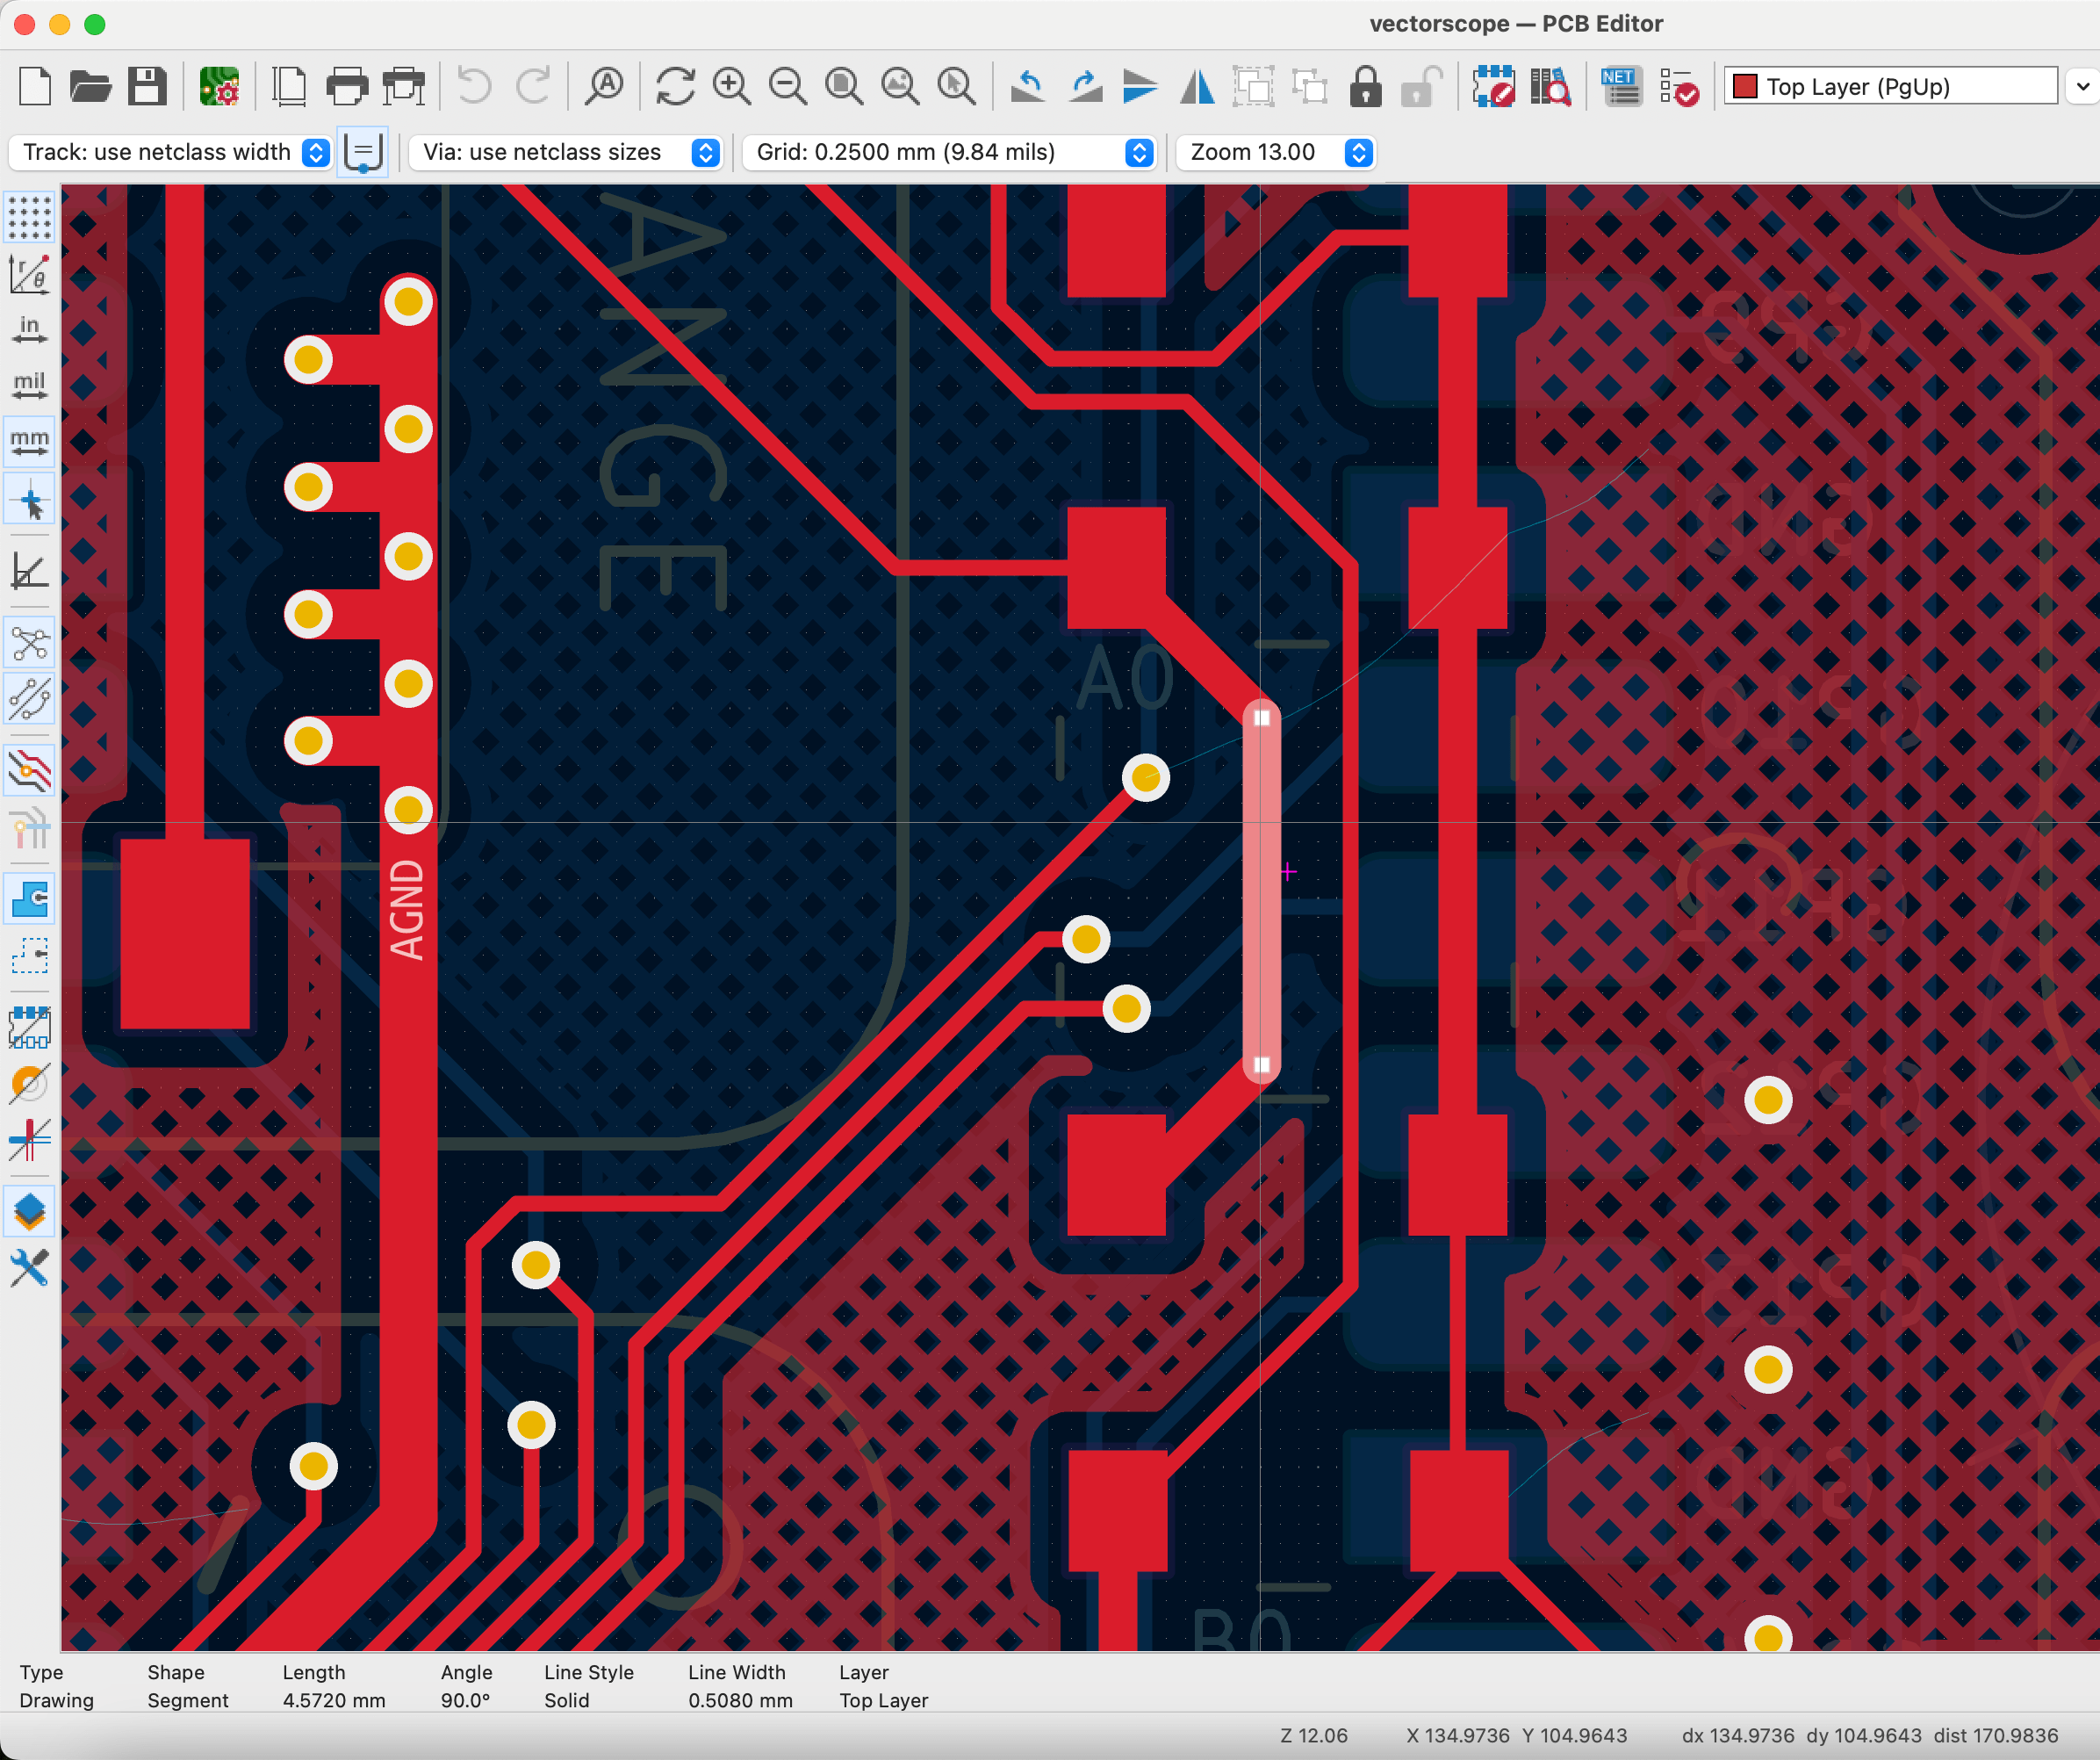Rotate selection clockwise

pyautogui.click(x=1085, y=87)
